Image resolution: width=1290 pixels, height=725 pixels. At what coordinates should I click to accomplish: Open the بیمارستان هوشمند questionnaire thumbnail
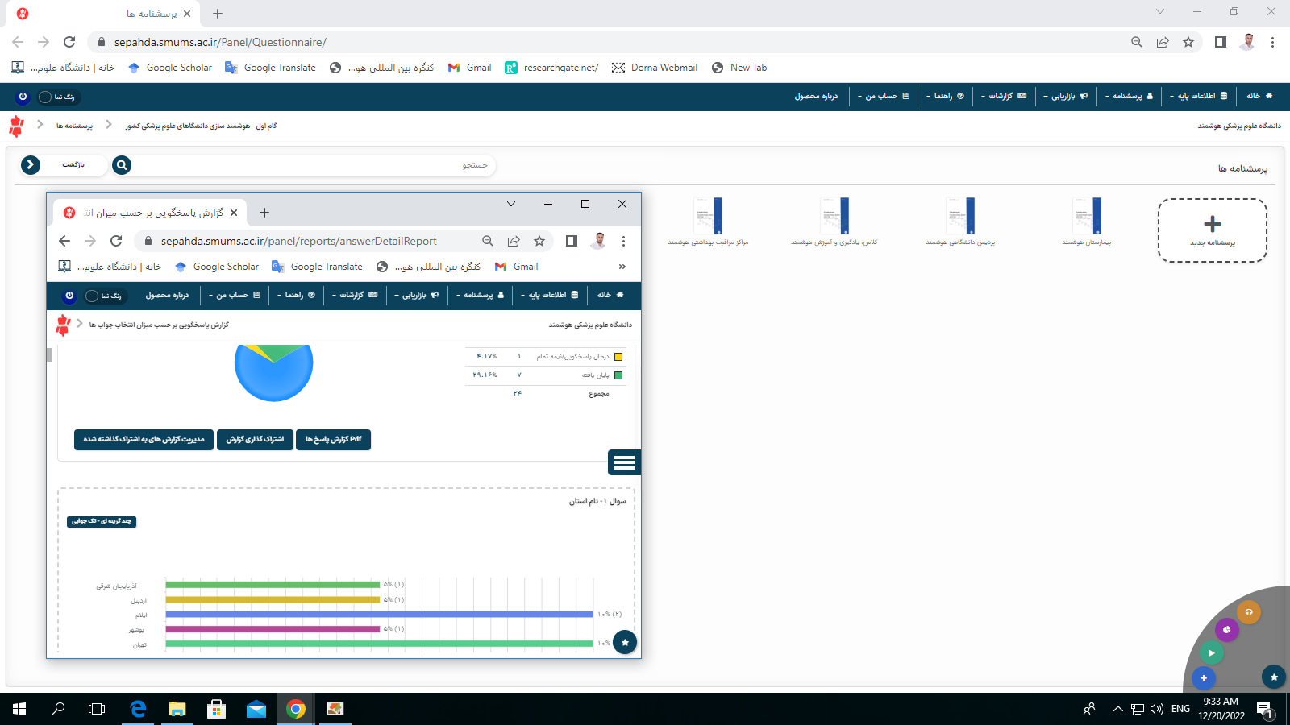[x=1087, y=216]
